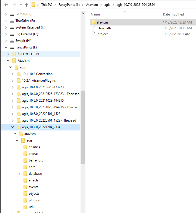
Task: Select the .project file
Action: pos(102,34)
